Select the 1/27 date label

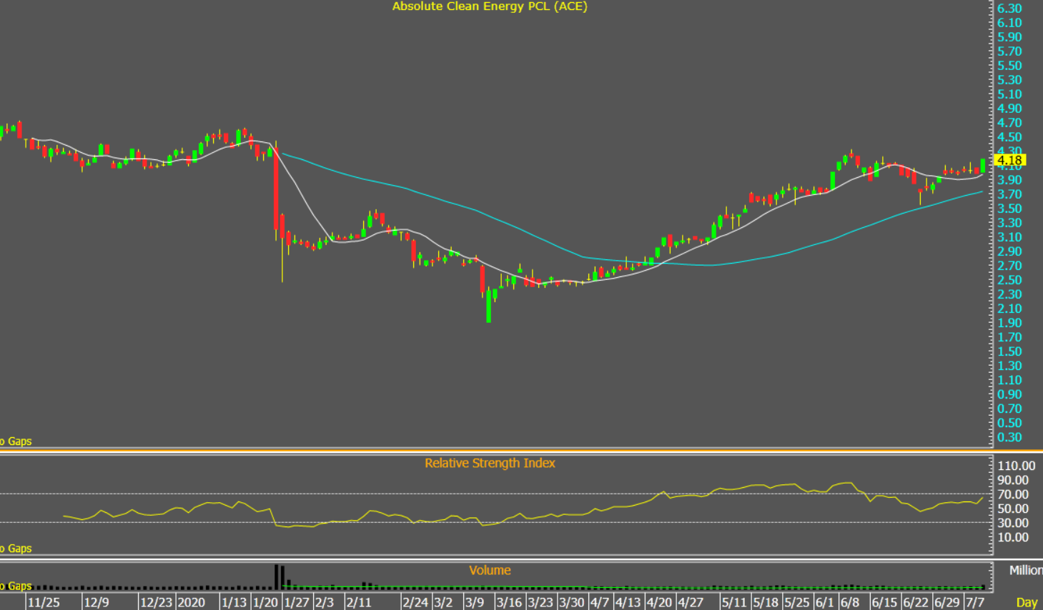coord(297,602)
